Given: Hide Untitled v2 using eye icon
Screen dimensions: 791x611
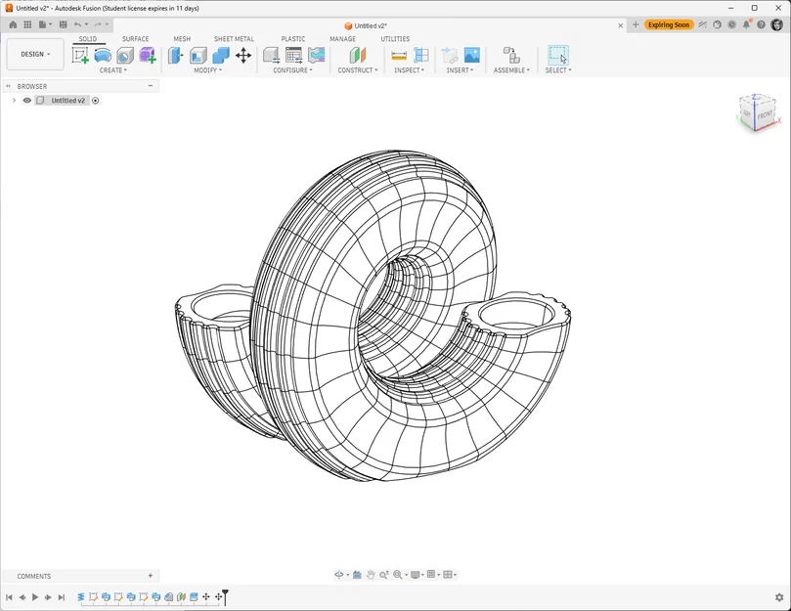Looking at the screenshot, I should [27, 101].
